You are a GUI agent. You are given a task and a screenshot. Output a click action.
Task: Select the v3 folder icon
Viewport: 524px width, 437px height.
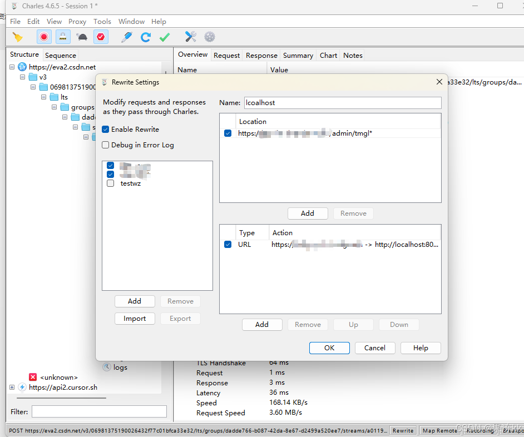33,77
